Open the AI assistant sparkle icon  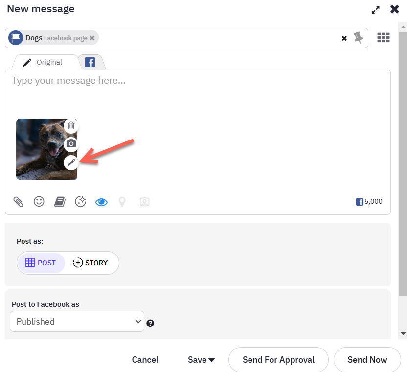pyautogui.click(x=80, y=202)
